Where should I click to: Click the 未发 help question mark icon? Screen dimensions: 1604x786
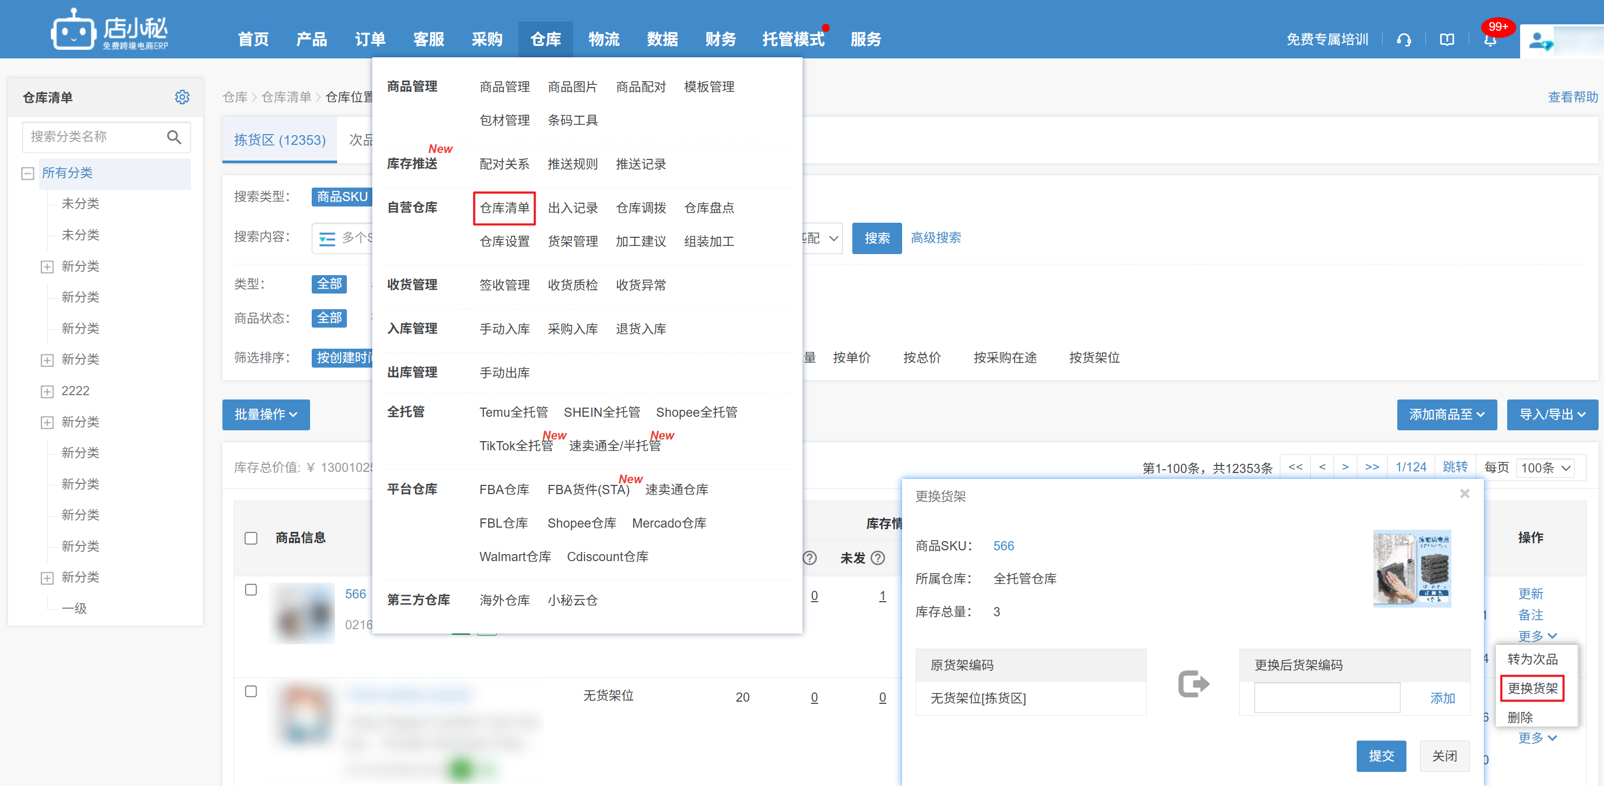click(877, 558)
